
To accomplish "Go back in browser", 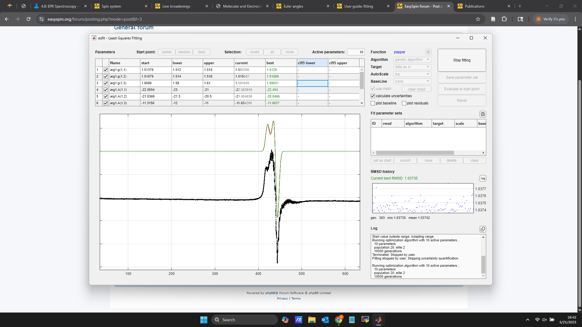I will tap(7, 19).
